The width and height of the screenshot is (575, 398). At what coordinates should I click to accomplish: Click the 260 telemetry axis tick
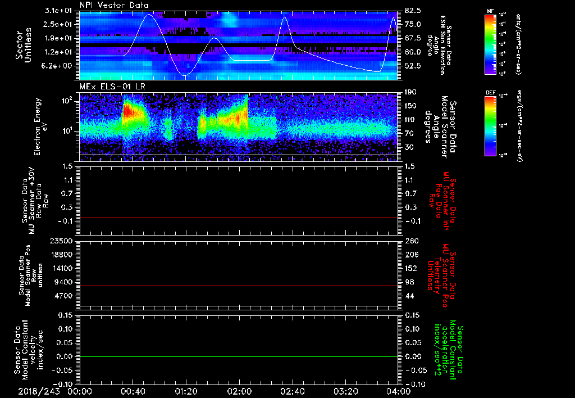pyautogui.click(x=412, y=241)
